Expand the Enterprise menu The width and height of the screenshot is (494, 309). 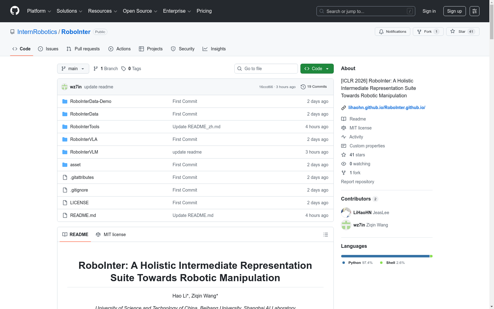tap(177, 11)
